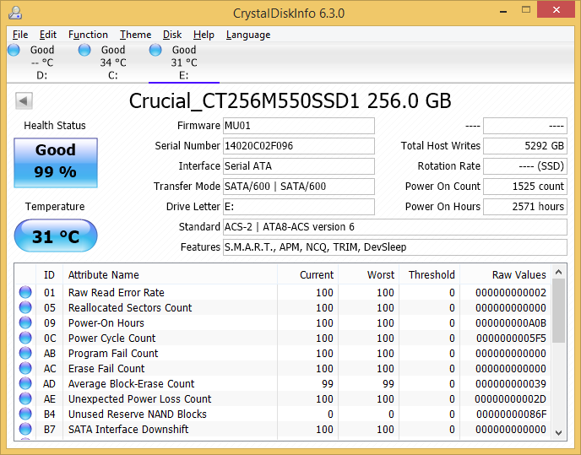Screen dimensions: 581x455
Task: Click the CrystalDiskInfo app icon in the title bar
Action: 15,13
